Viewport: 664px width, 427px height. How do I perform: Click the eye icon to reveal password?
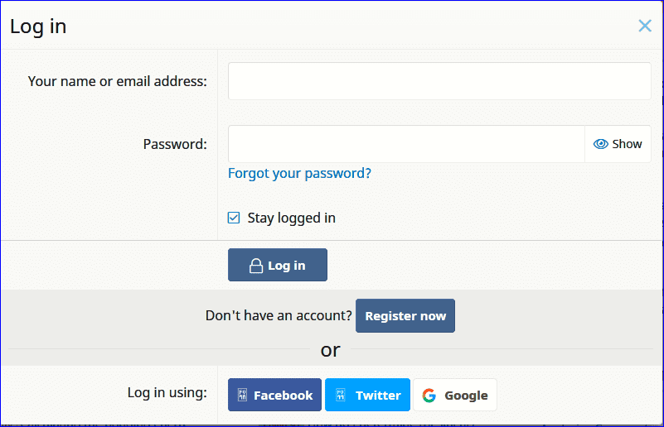click(x=601, y=144)
